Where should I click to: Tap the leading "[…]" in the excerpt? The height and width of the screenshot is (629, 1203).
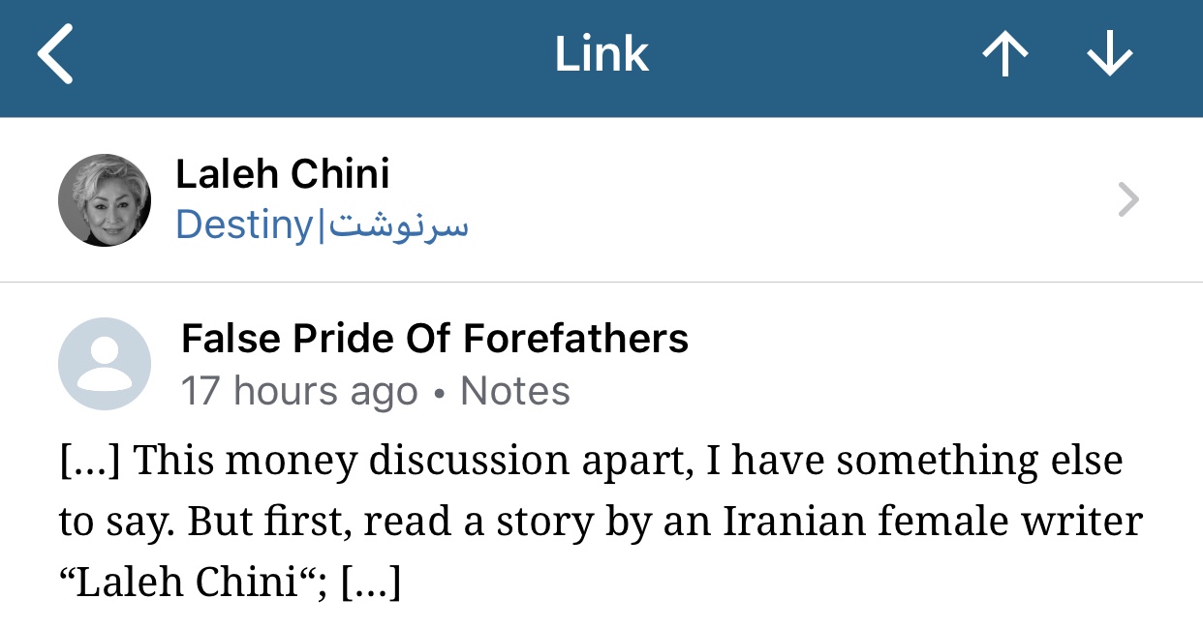tap(89, 462)
